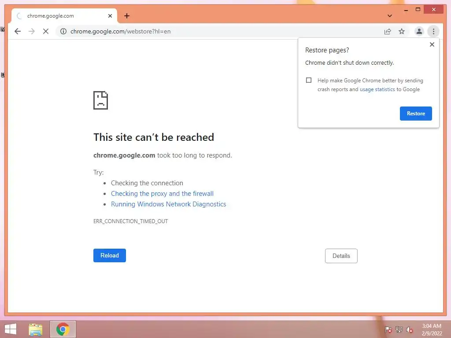Run Windows Network Diagnostics link
This screenshot has width=451, height=338.
(x=169, y=204)
